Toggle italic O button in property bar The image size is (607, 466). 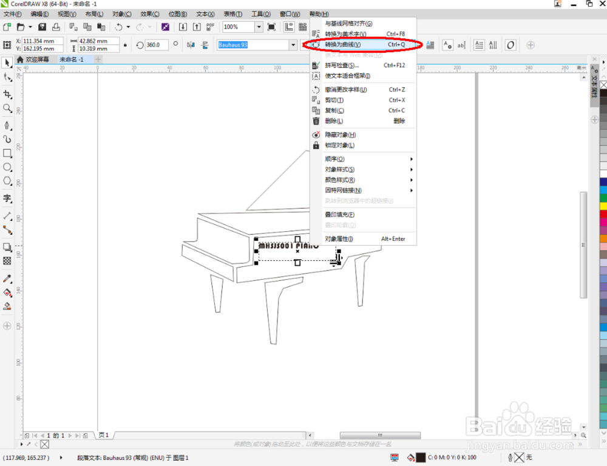click(x=510, y=45)
